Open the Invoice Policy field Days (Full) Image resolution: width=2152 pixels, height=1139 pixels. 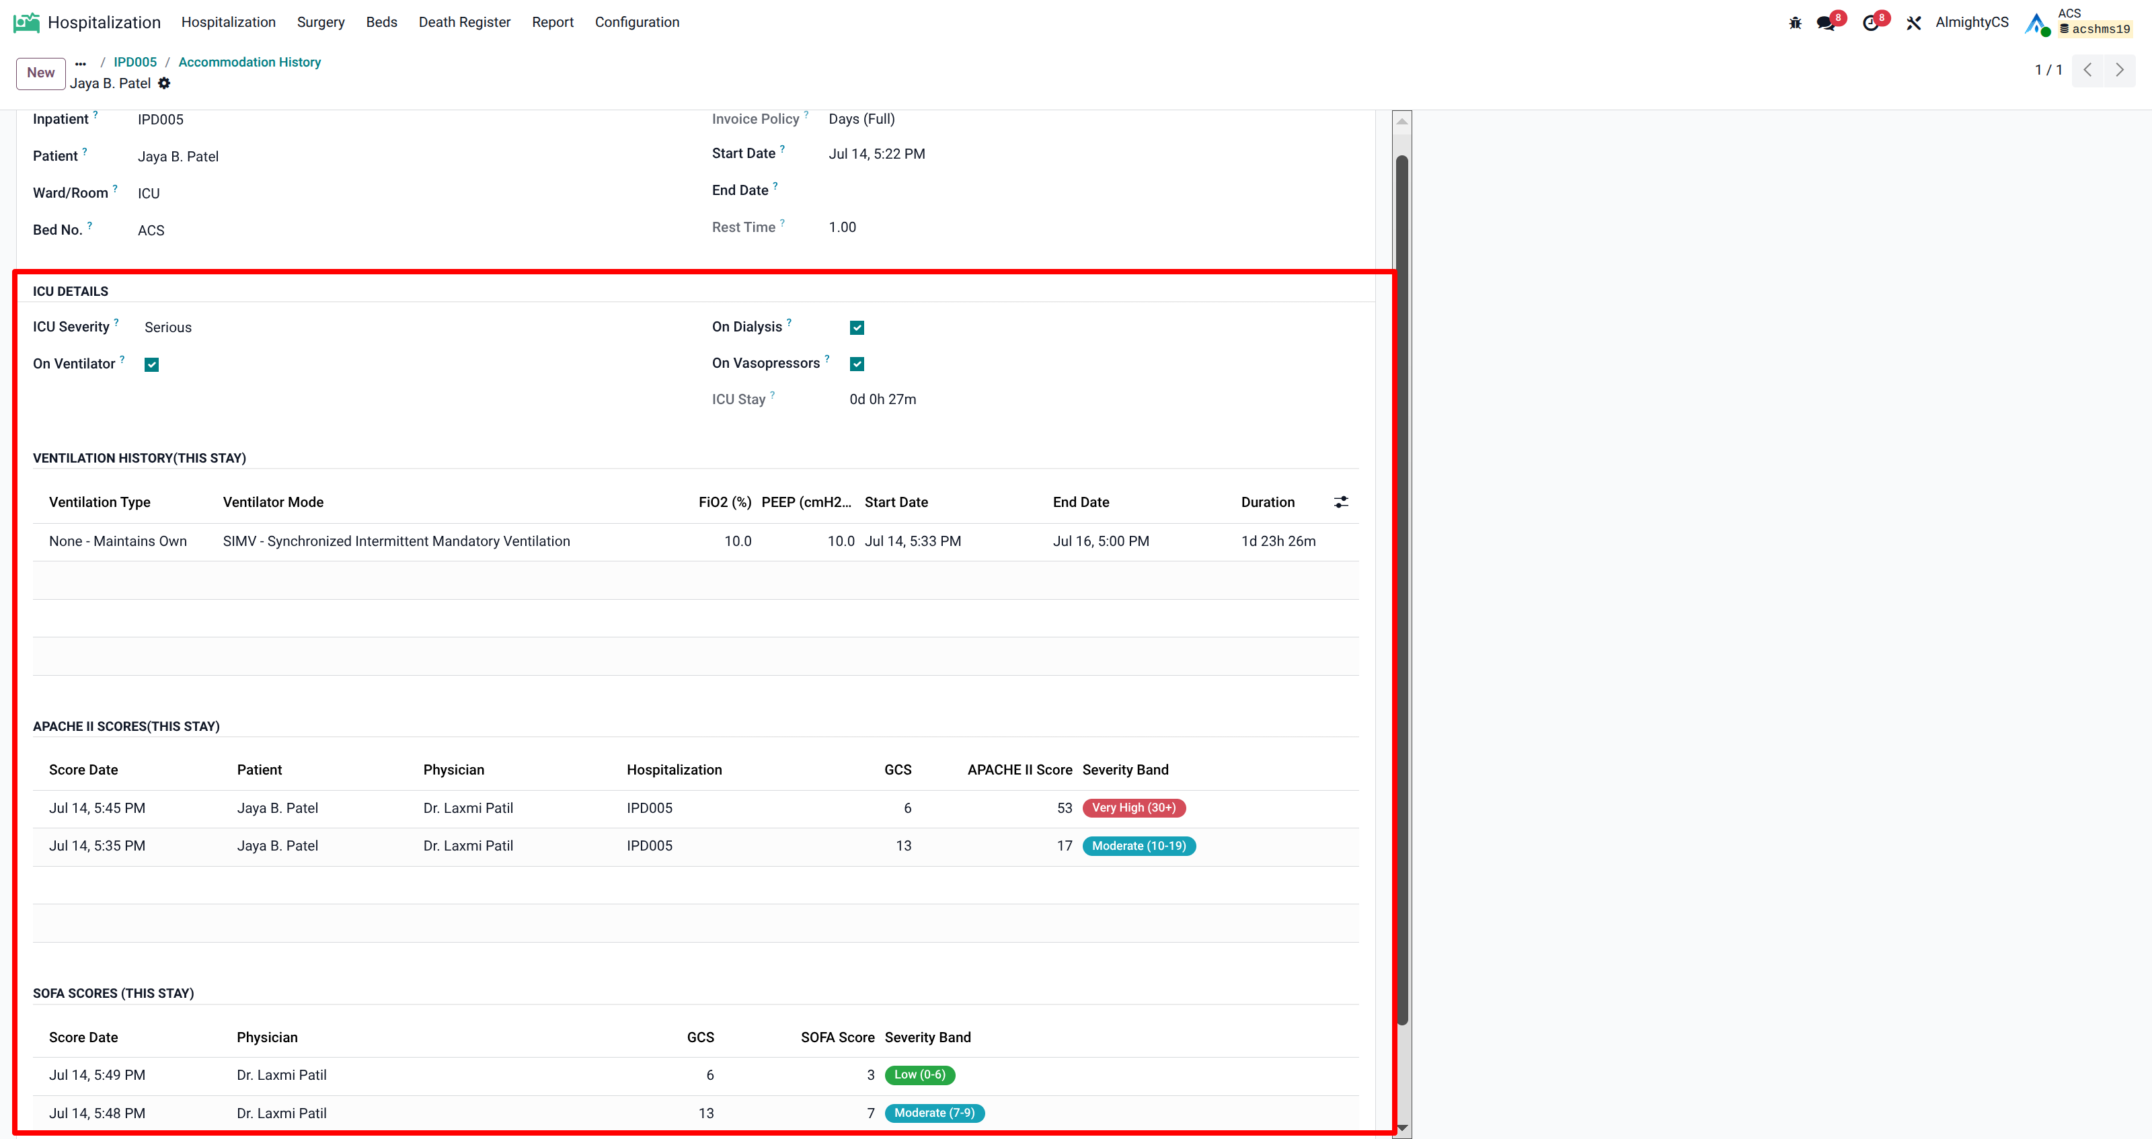click(861, 120)
